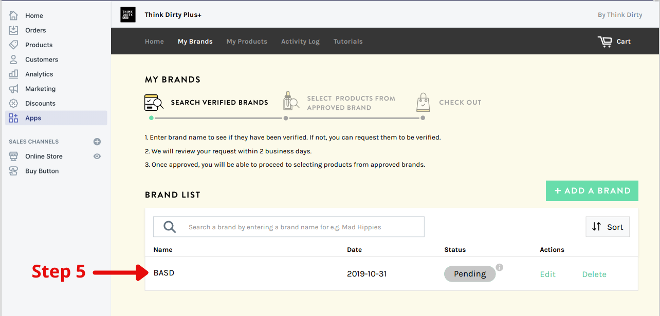Screen dimensions: 660x316
Task: Click the Add a Brand button
Action: click(x=592, y=191)
